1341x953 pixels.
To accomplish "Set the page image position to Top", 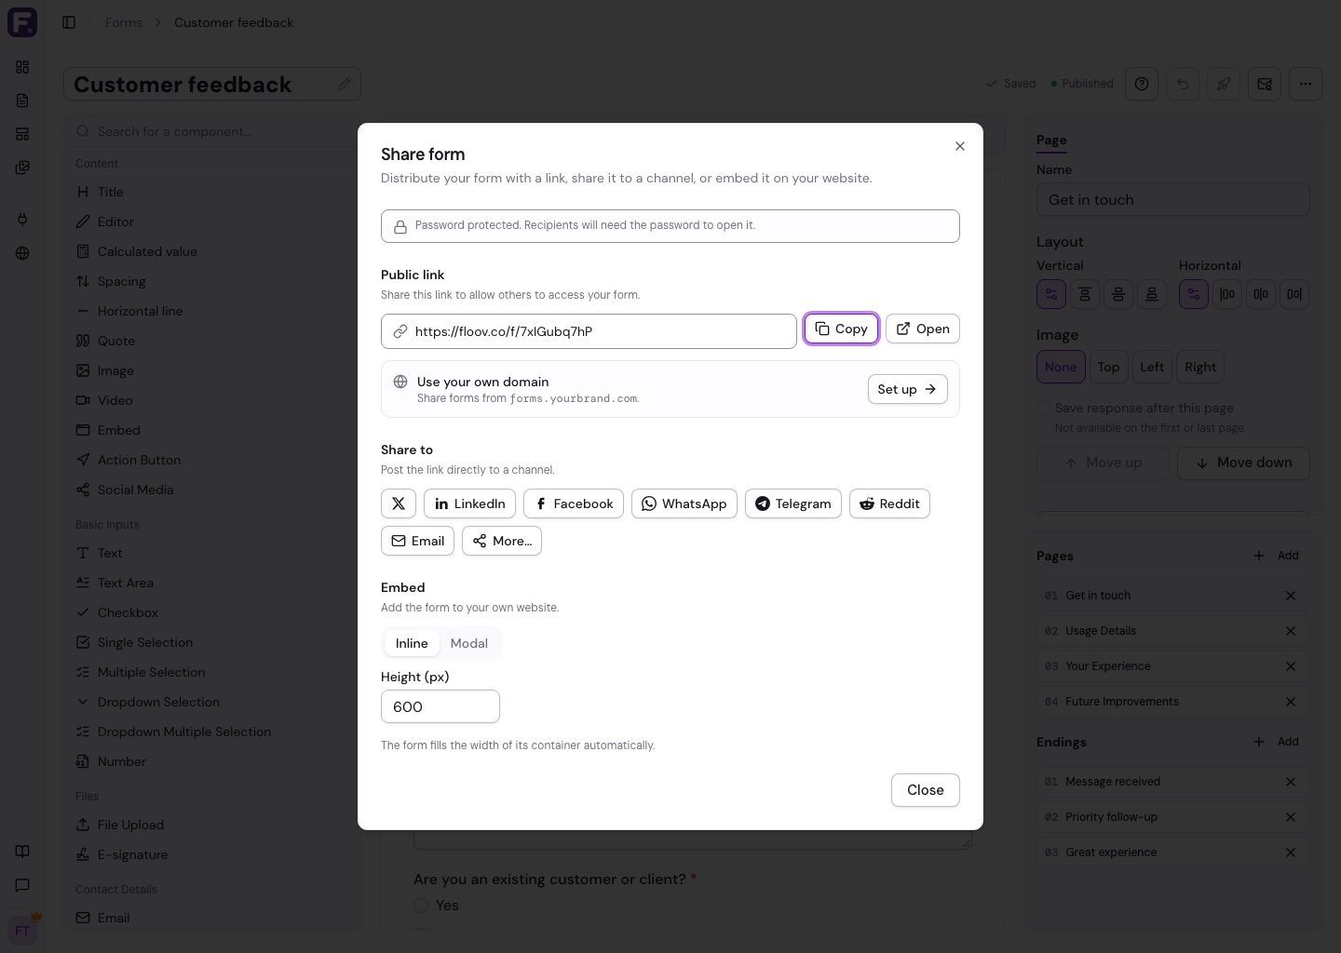I will (1108, 367).
